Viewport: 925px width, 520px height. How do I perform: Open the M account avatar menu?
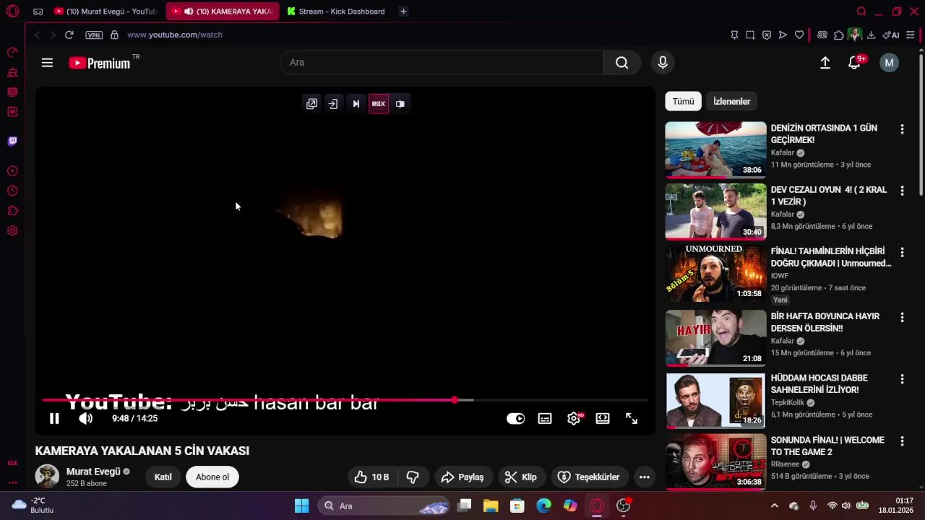click(889, 63)
